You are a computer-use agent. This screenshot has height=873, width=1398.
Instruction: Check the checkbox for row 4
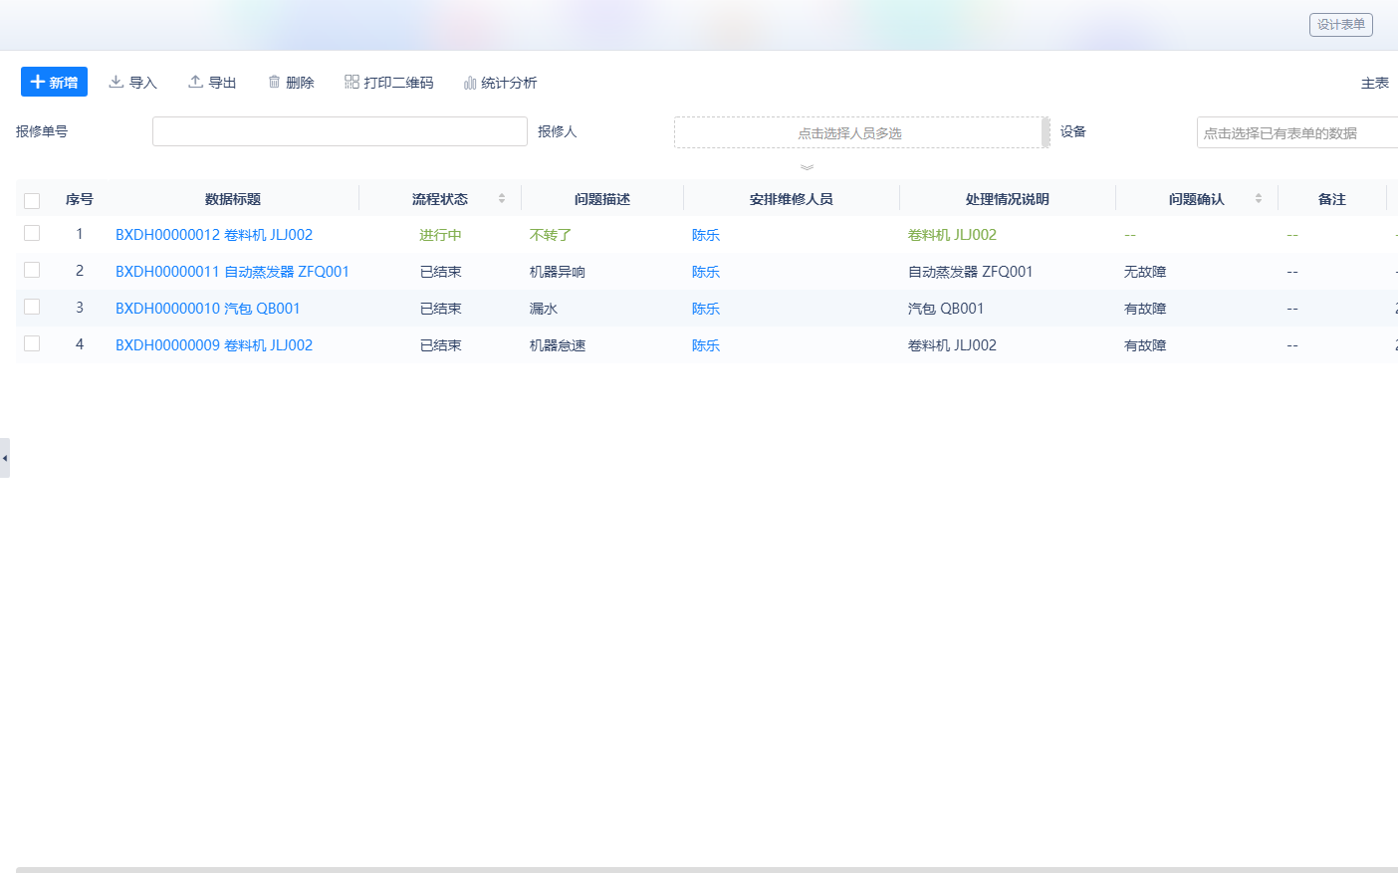click(32, 343)
